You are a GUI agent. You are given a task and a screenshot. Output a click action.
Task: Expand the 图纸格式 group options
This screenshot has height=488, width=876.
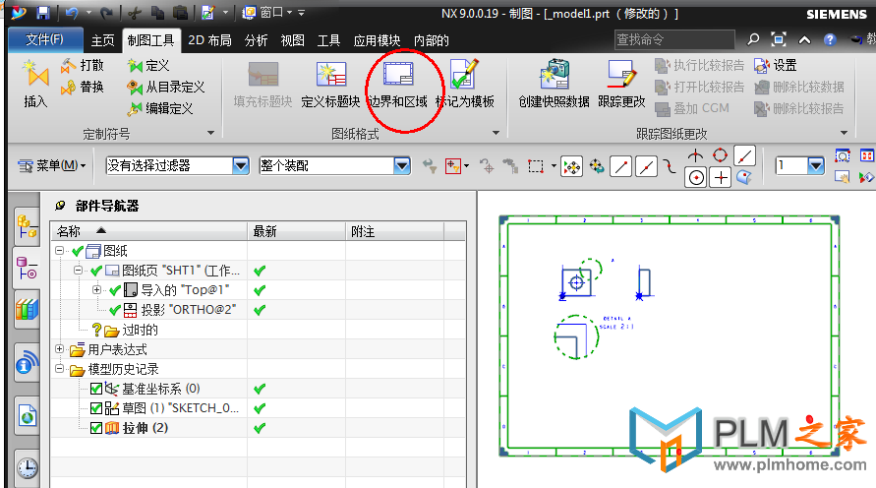click(496, 133)
